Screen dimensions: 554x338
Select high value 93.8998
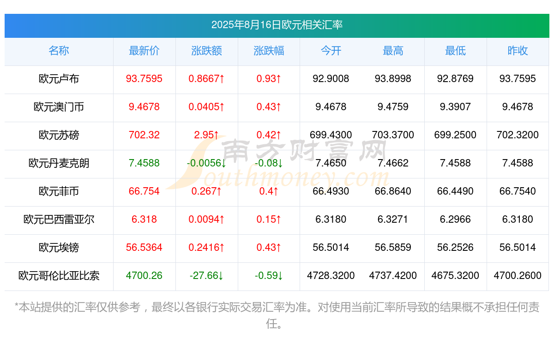[393, 79]
